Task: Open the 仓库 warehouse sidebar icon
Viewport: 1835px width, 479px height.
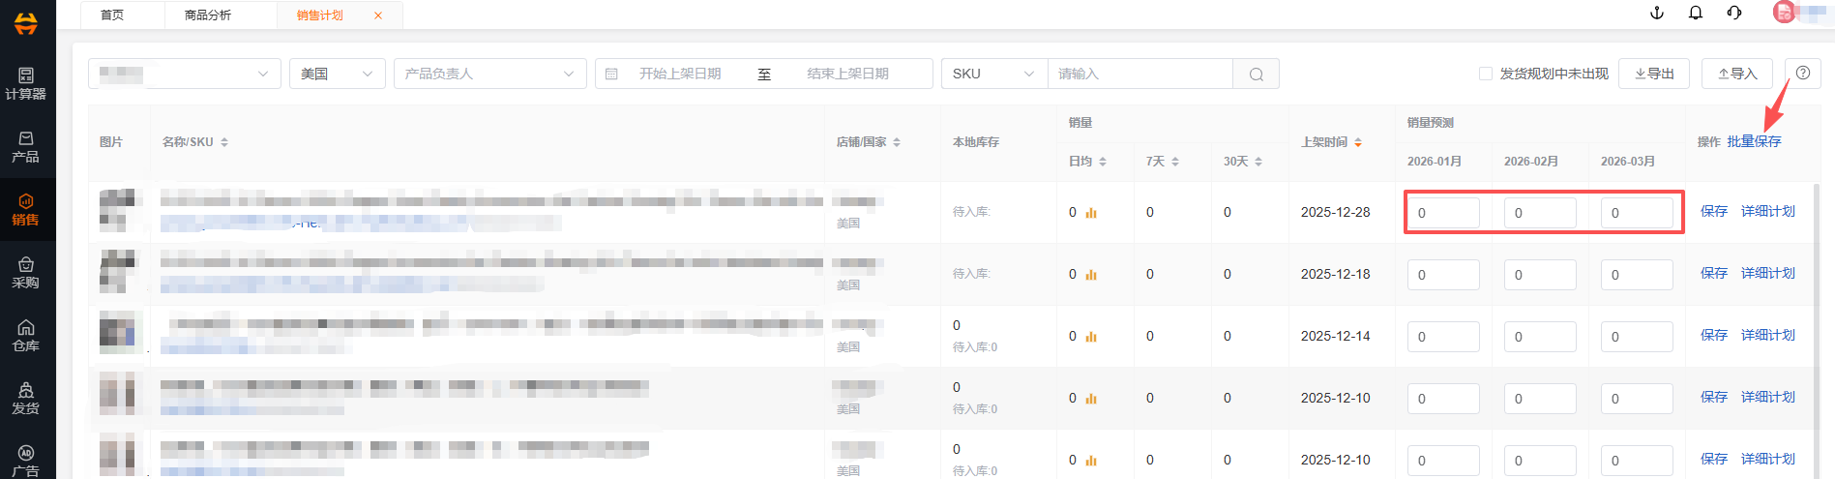Action: 26,335
